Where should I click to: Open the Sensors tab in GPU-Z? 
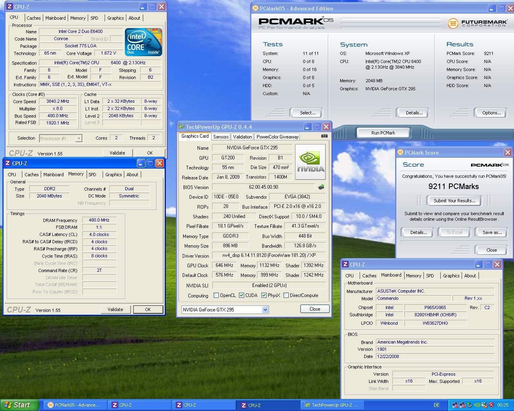(221, 137)
